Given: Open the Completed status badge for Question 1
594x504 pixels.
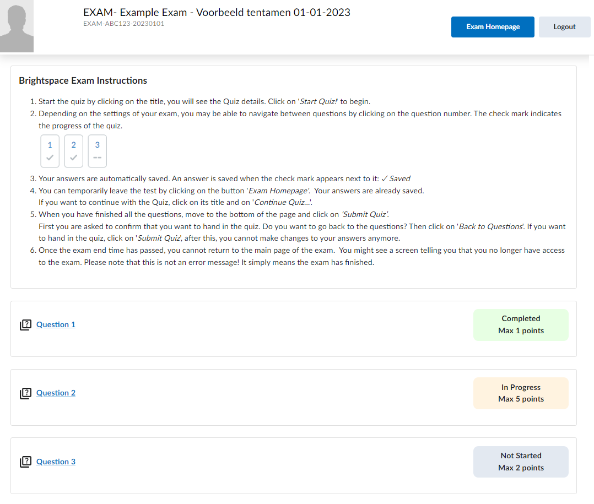Looking at the screenshot, I should click(x=520, y=324).
